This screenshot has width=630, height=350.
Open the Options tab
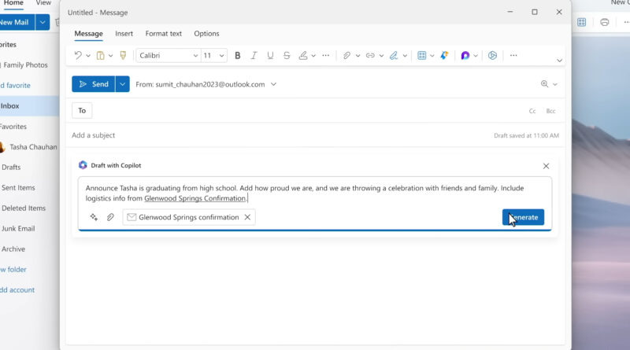click(x=206, y=34)
